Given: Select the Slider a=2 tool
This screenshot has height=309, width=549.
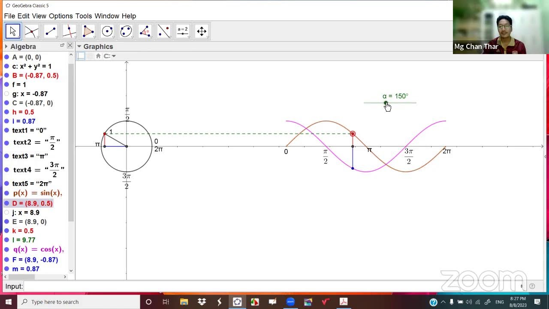Looking at the screenshot, I should pos(183,31).
